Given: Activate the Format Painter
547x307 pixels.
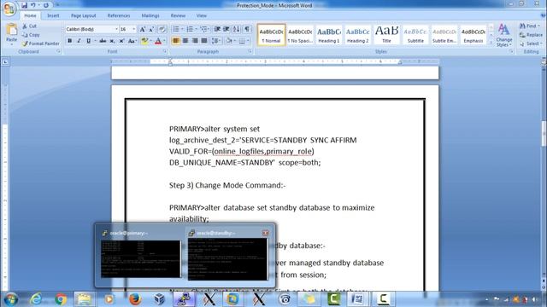Looking at the screenshot, I should [41, 43].
